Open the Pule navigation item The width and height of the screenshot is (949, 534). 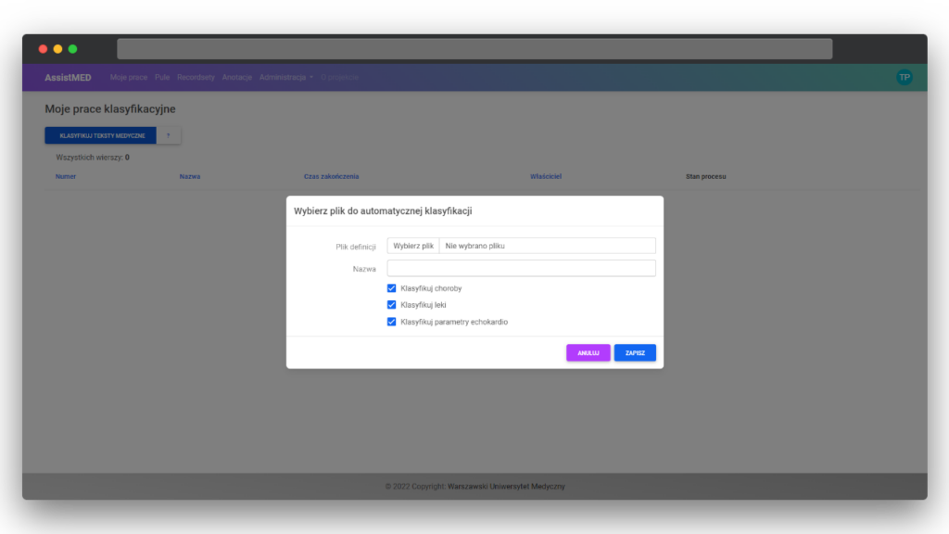[162, 77]
